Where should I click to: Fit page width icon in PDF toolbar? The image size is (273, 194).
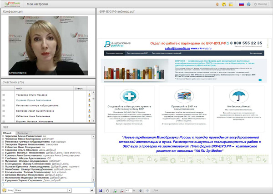point(140,190)
